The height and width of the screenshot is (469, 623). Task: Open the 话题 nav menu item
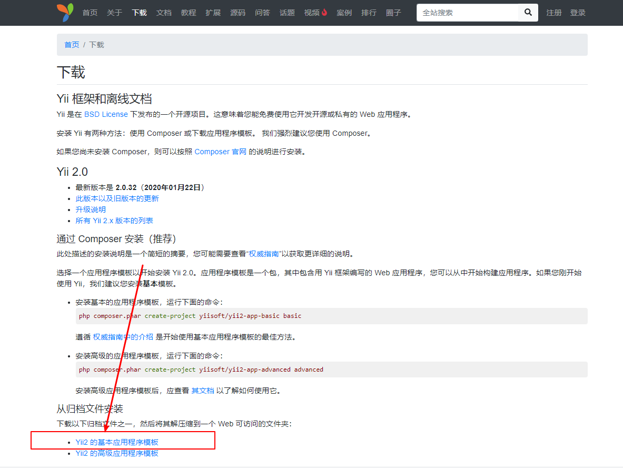click(287, 13)
